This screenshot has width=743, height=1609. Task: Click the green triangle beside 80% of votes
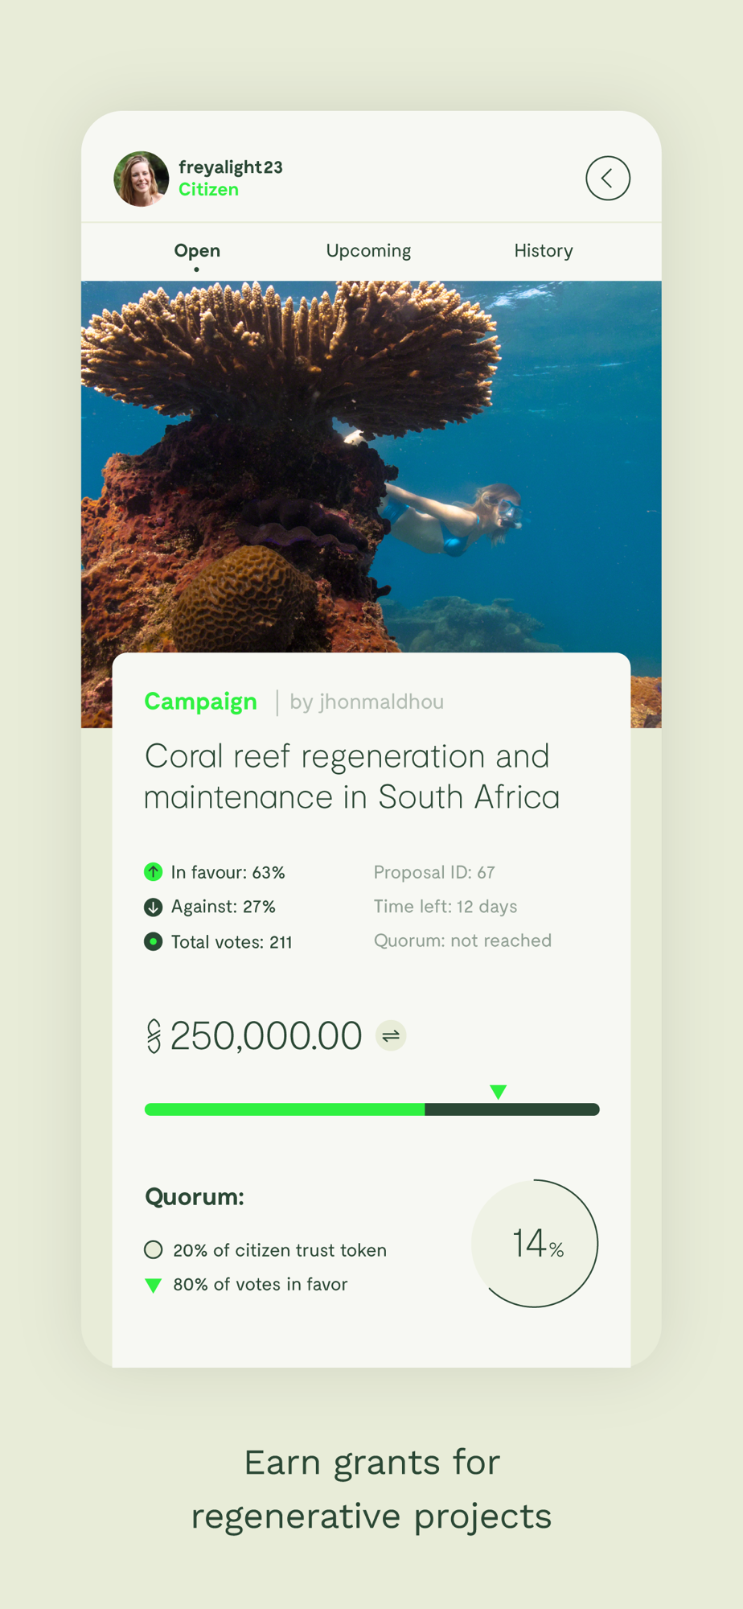coord(153,1286)
